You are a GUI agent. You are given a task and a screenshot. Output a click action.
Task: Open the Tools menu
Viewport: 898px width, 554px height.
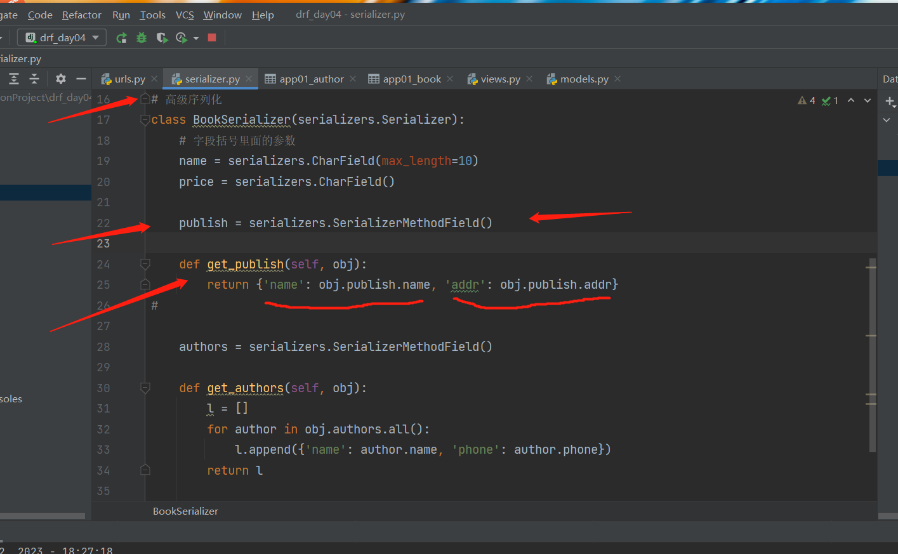(153, 15)
